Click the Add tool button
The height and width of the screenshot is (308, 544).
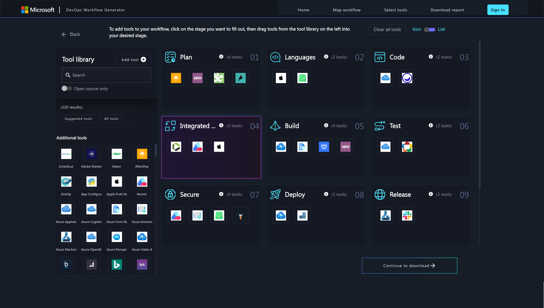(134, 60)
